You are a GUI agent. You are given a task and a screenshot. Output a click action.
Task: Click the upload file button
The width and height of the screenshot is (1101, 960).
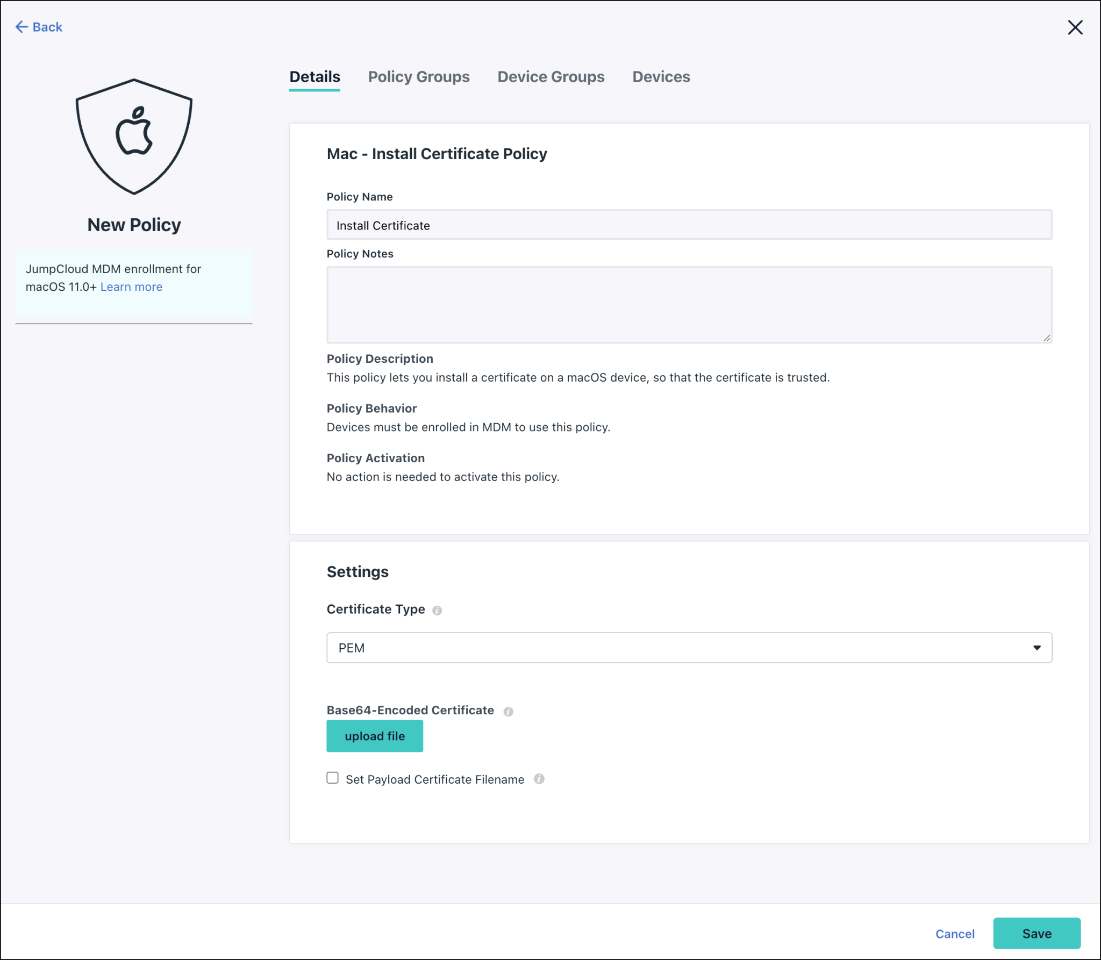pyautogui.click(x=374, y=736)
